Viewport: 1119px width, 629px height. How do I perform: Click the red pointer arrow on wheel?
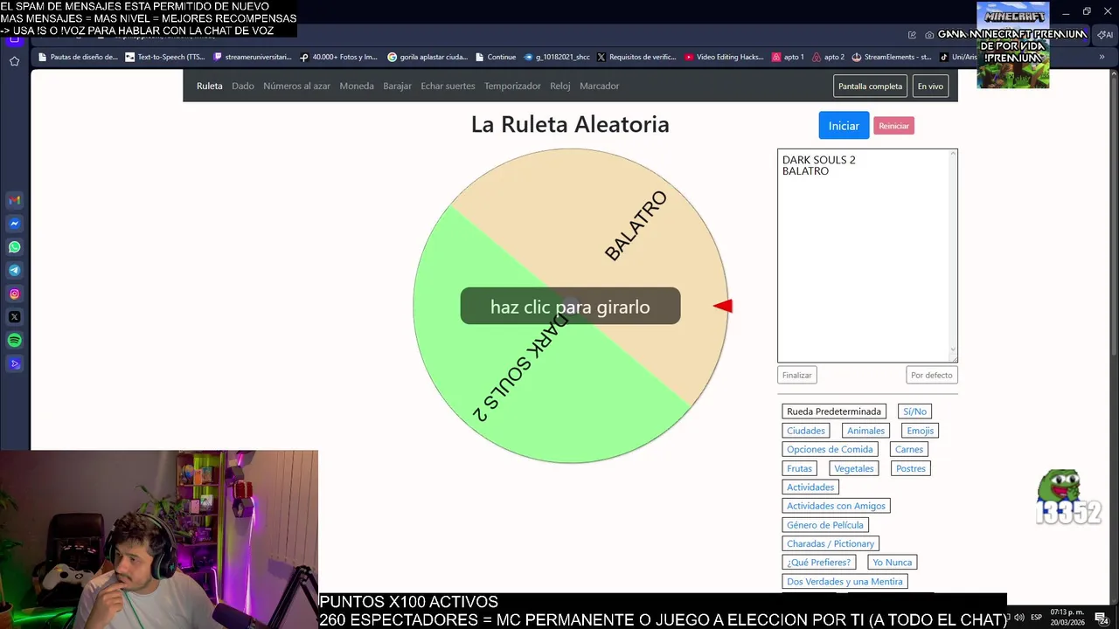coord(723,306)
